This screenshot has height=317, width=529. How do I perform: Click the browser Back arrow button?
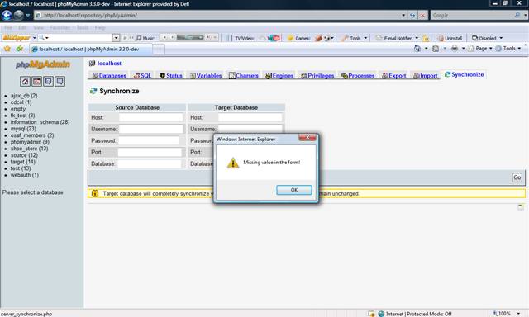(x=7, y=15)
